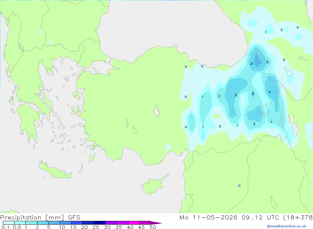Screen dimensions: 313x229
Task: Click the 'Precipitation [mm]' title text
Action: click(32, 217)
